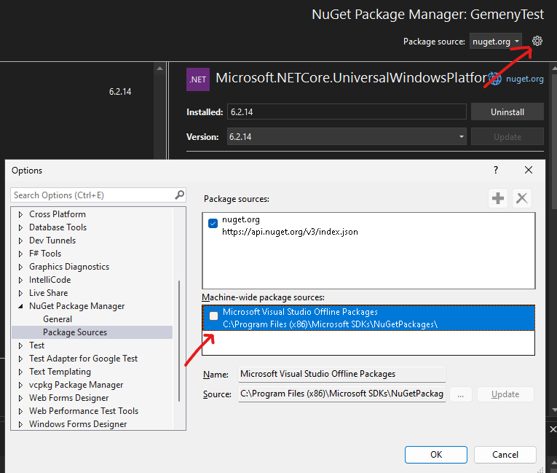The image size is (557, 473).
Task: Expand Test Adapter for Google Test node
Action: point(20,359)
